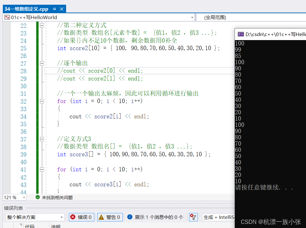This screenshot has width=306, height=228.
Task: Click the 错误列表 panel title
Action: point(13,208)
